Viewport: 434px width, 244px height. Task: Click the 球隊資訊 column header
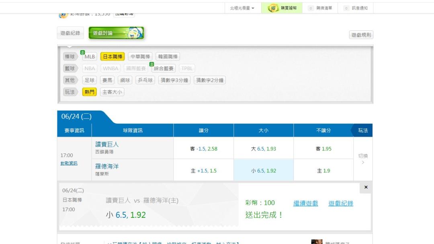(133, 131)
